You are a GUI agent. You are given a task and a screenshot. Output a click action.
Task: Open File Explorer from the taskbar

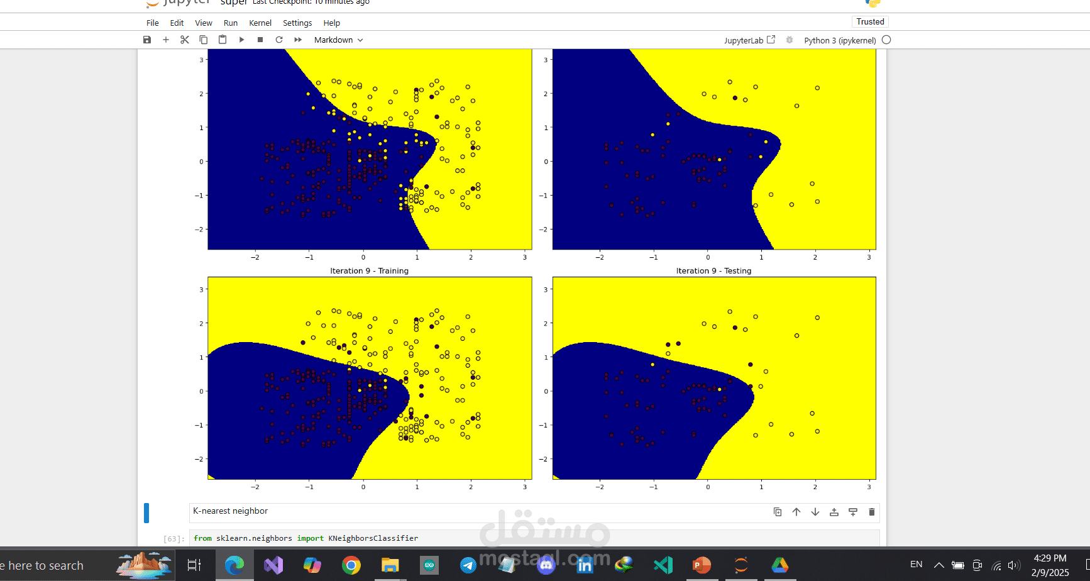point(390,565)
